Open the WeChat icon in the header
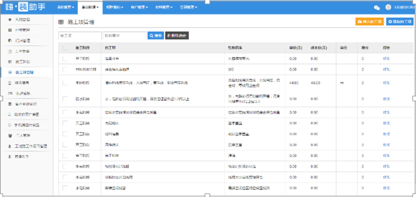Image resolution: width=416 pixels, height=197 pixels. click(x=377, y=7)
